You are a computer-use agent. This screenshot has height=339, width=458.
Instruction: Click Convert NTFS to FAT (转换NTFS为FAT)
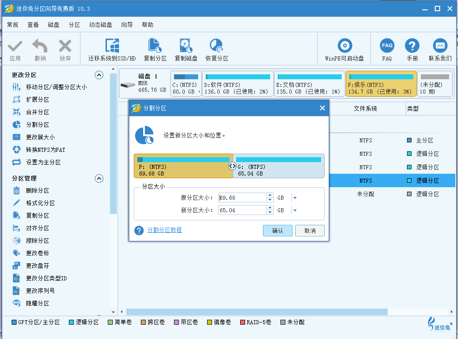45,150
